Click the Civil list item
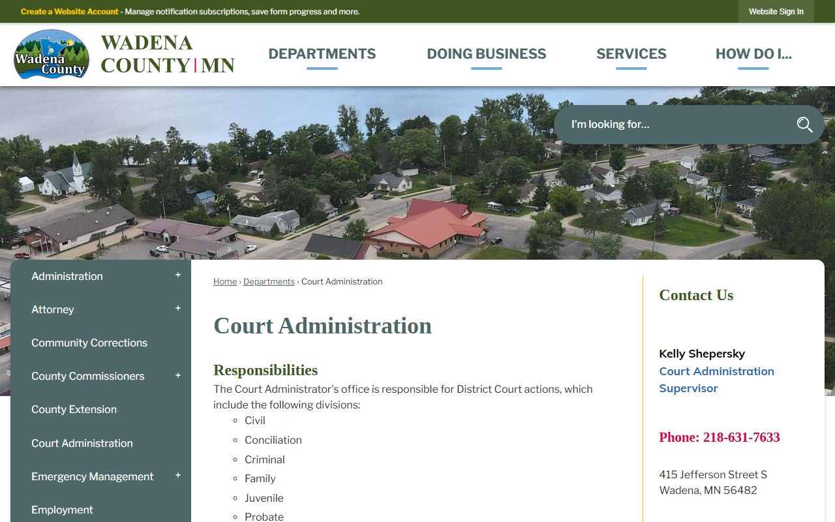Image resolution: width=835 pixels, height=522 pixels. tap(255, 420)
